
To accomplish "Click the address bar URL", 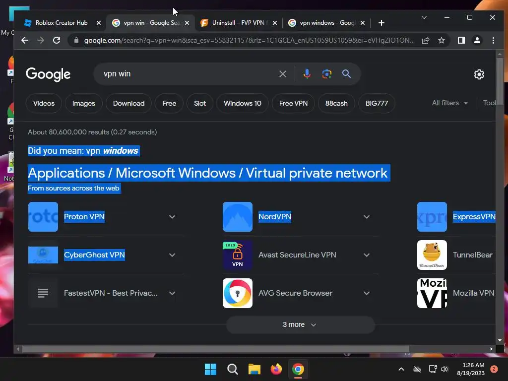I will coord(249,40).
